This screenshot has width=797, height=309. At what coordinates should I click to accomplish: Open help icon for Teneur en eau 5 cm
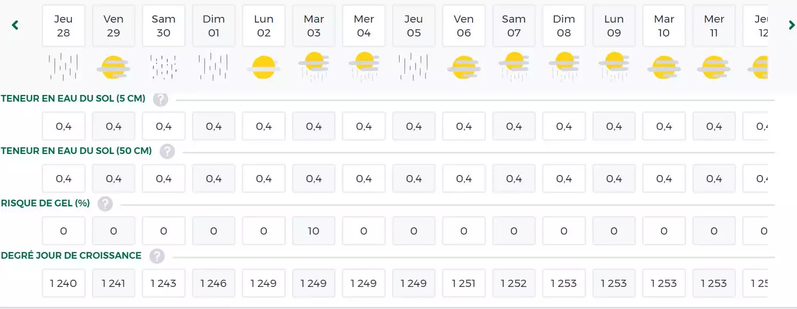[x=161, y=99]
